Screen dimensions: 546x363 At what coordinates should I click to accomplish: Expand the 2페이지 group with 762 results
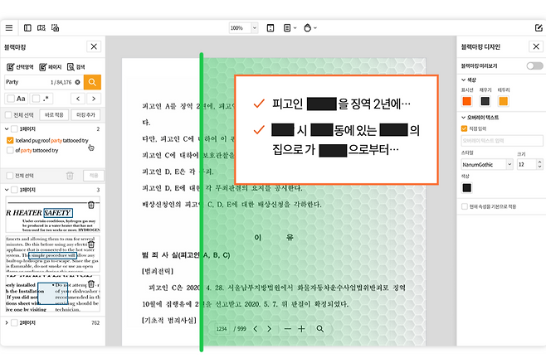[x=7, y=322]
